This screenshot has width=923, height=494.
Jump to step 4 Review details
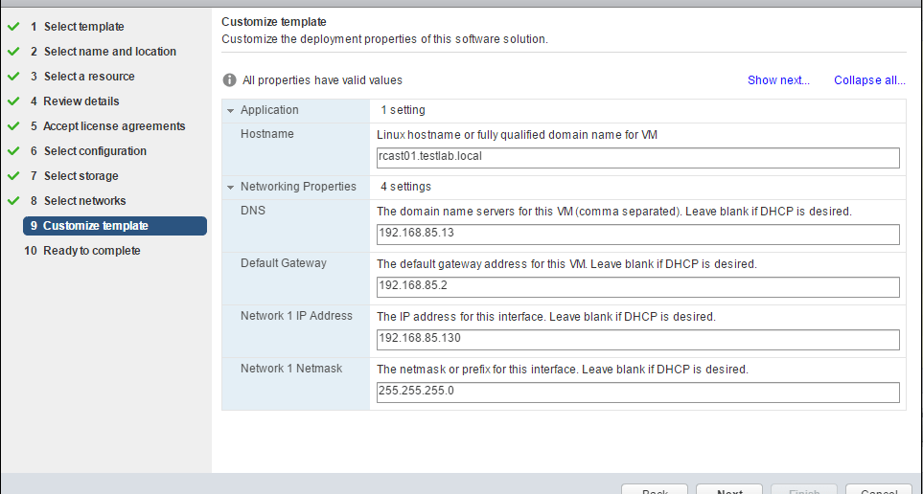pyautogui.click(x=81, y=101)
